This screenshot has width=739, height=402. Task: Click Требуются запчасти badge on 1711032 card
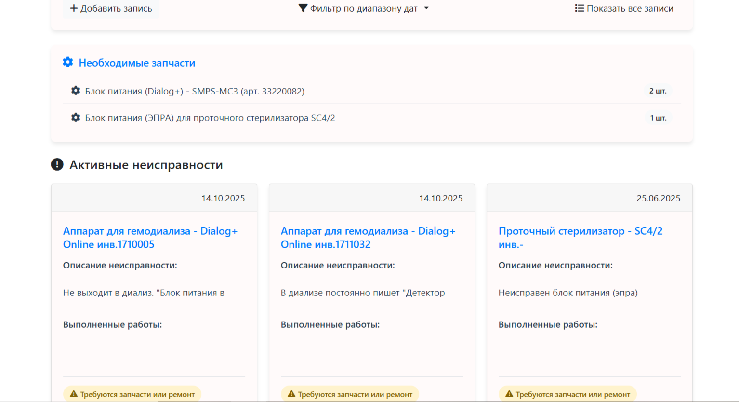click(350, 394)
